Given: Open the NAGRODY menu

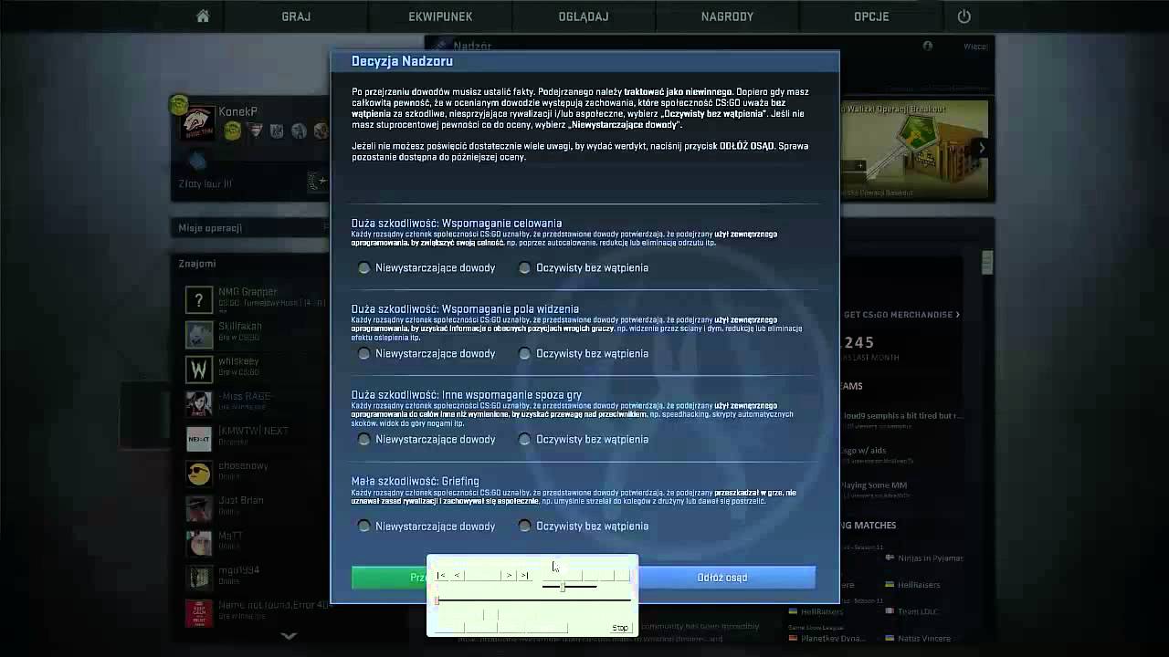Looking at the screenshot, I should 727,16.
